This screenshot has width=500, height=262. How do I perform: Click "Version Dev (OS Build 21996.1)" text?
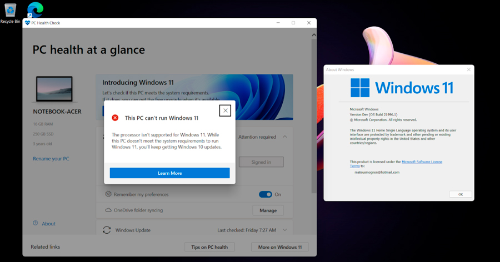[x=374, y=114]
